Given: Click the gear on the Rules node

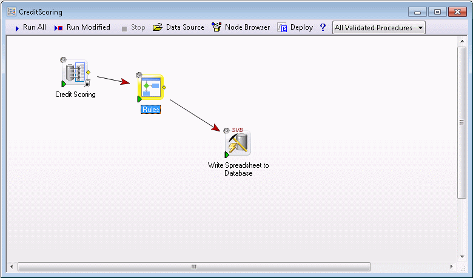Looking at the screenshot, I should tap(139, 74).
